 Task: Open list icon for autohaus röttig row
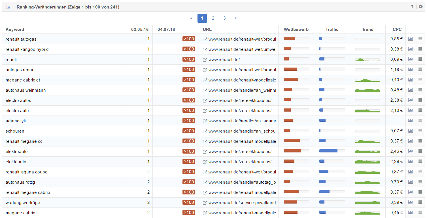coord(420,182)
